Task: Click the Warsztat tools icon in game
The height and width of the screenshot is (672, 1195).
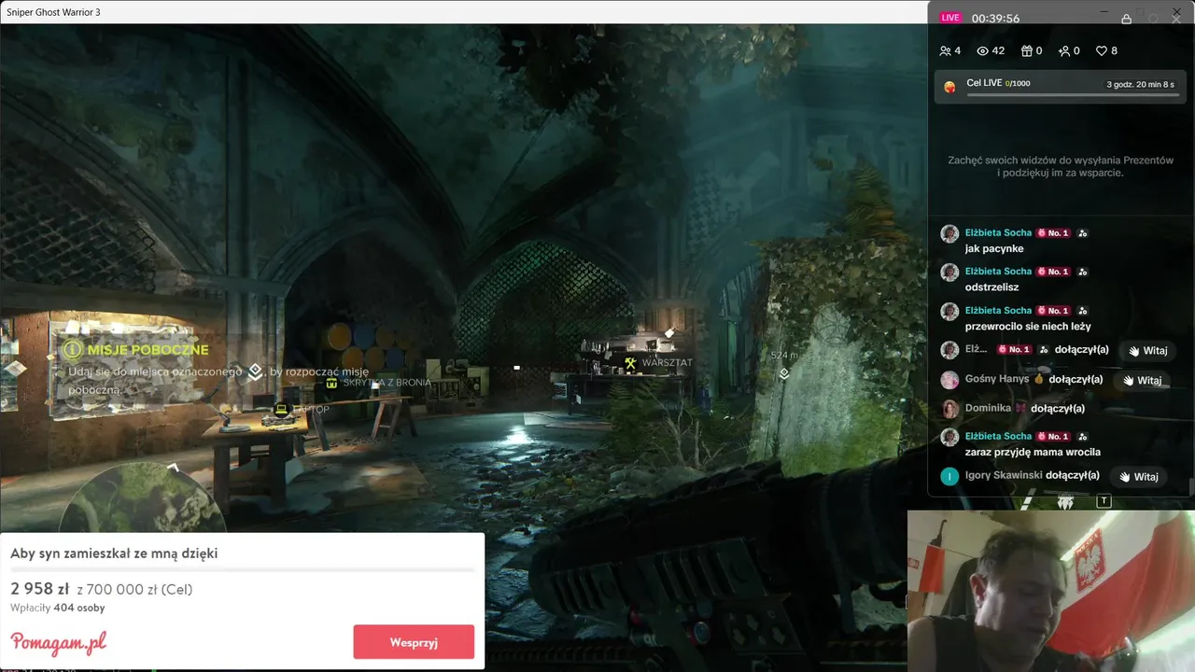Action: coord(630,363)
